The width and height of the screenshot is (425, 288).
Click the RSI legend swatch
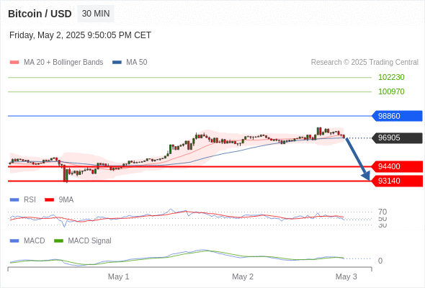[14, 200]
